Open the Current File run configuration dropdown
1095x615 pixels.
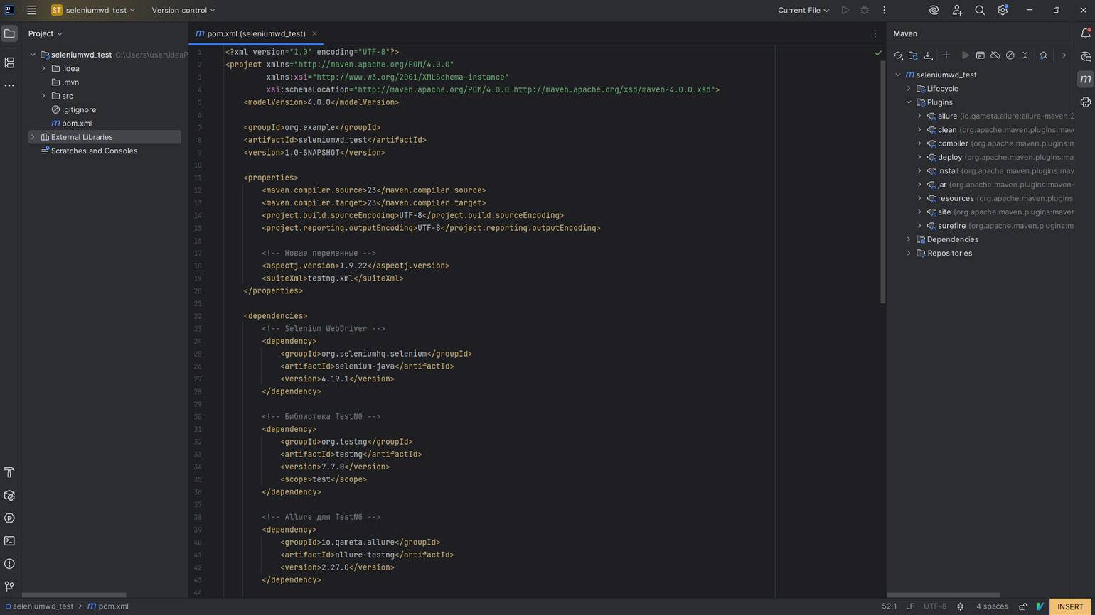pos(803,10)
